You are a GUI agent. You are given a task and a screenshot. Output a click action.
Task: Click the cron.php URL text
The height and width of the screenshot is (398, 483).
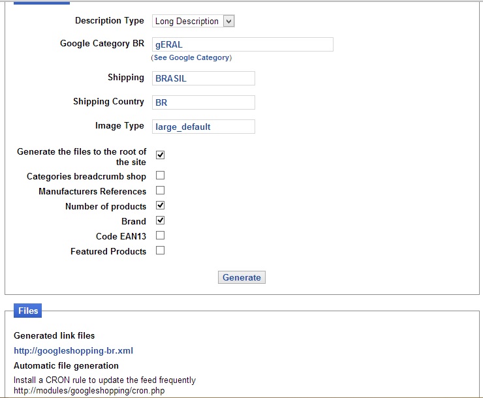pos(89,391)
